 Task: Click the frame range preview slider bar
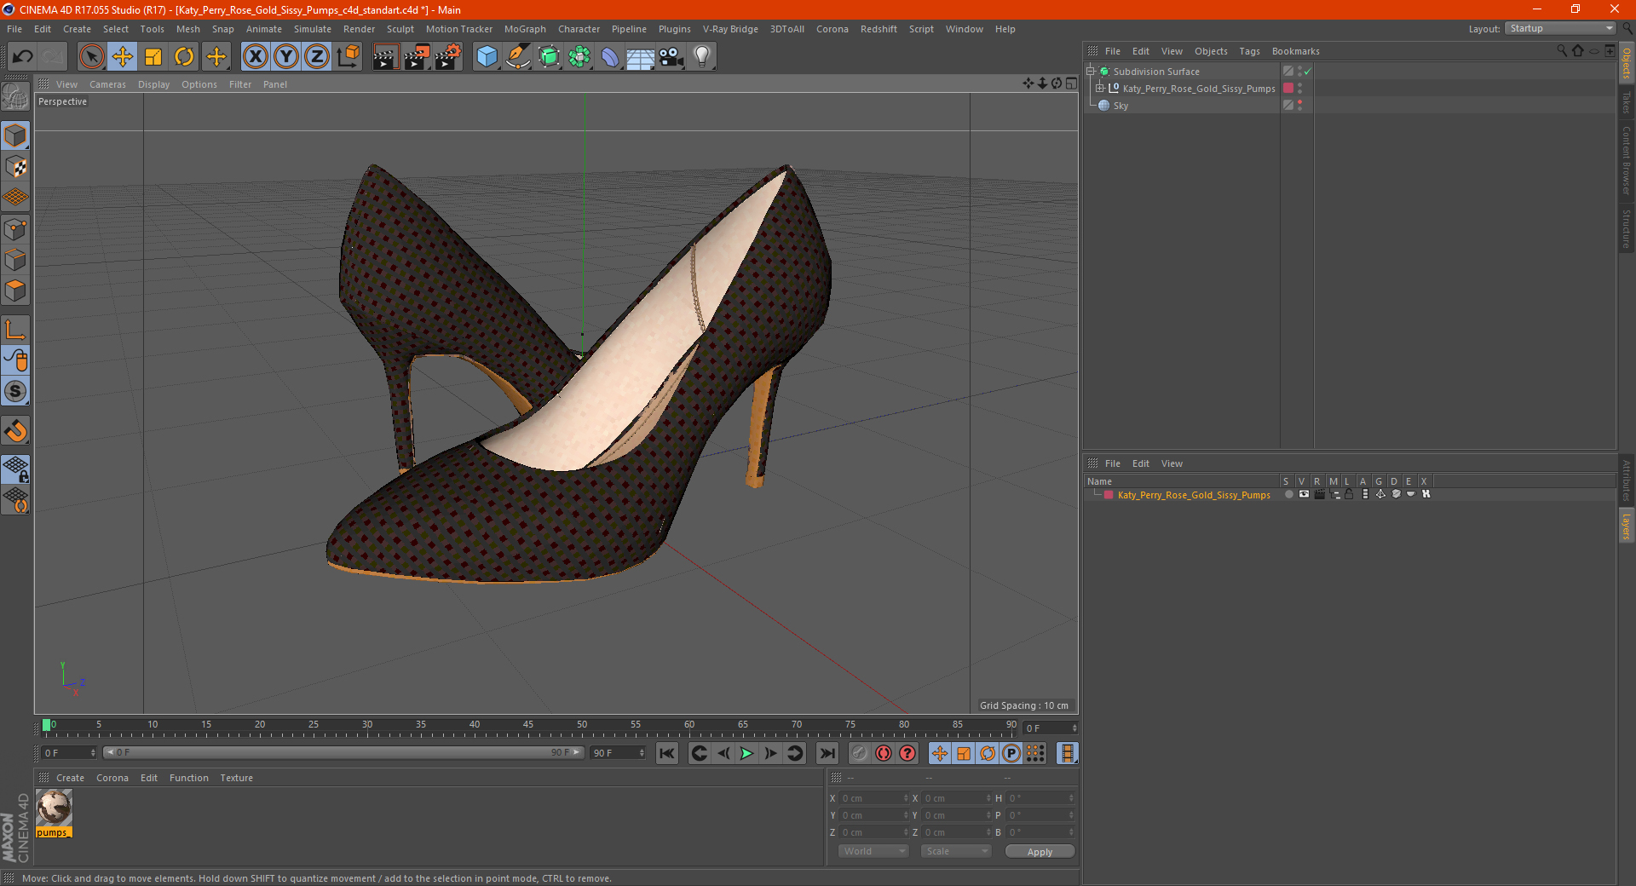coord(343,752)
